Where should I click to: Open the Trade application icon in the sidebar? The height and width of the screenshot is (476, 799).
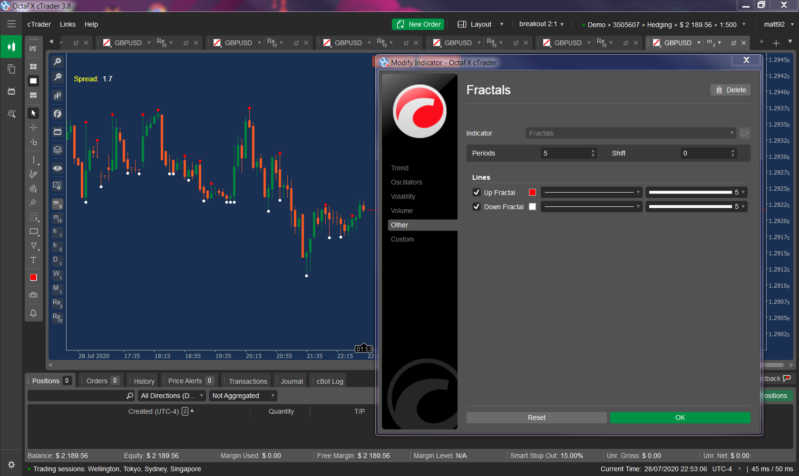(11, 47)
